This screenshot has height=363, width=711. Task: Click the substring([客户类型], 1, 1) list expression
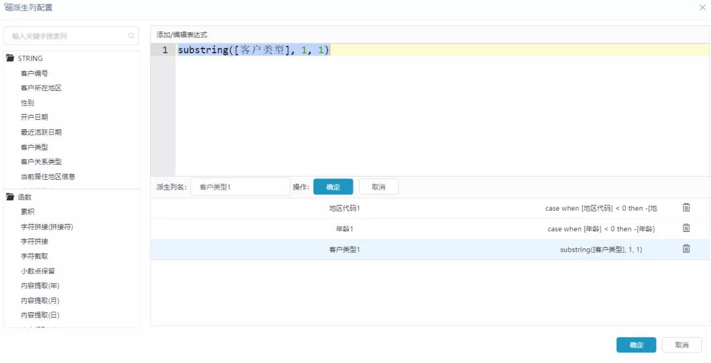601,250
